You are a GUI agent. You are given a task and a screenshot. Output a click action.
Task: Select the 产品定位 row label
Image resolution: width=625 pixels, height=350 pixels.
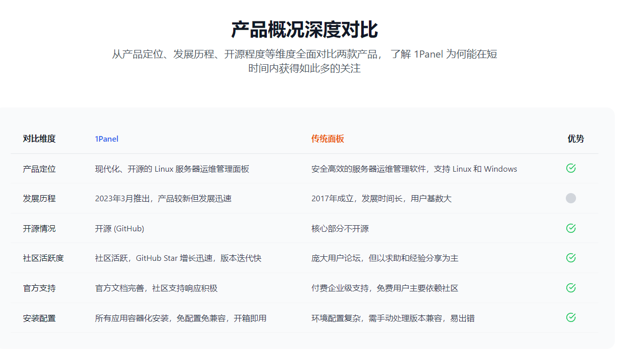pyautogui.click(x=39, y=169)
